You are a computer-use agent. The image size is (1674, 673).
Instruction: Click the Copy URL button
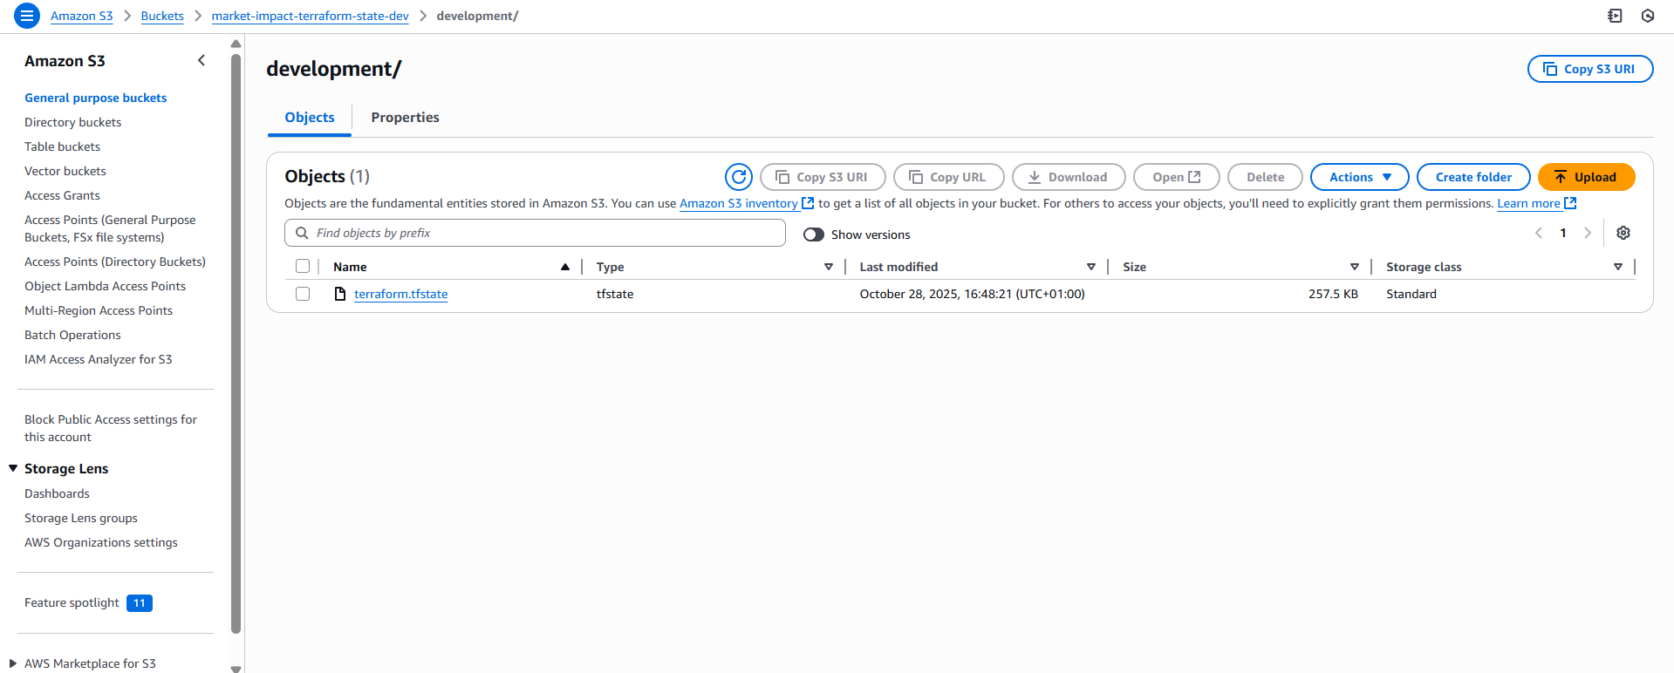[949, 177]
